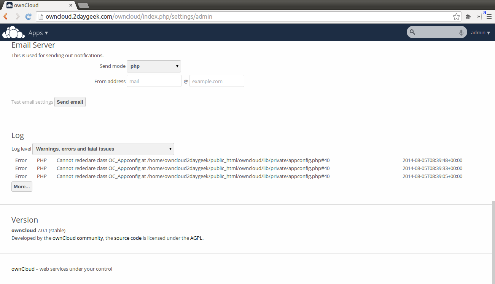This screenshot has height=284, width=495.
Task: Click the magnifier icon in search box
Action: click(x=412, y=32)
